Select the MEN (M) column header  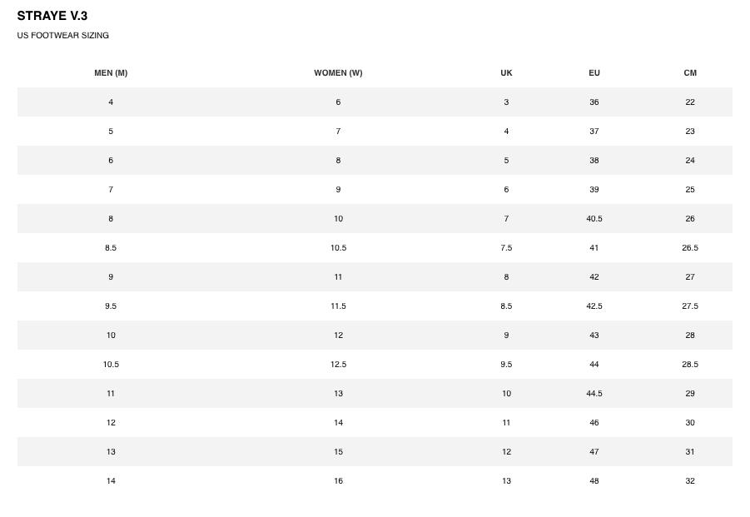click(111, 73)
